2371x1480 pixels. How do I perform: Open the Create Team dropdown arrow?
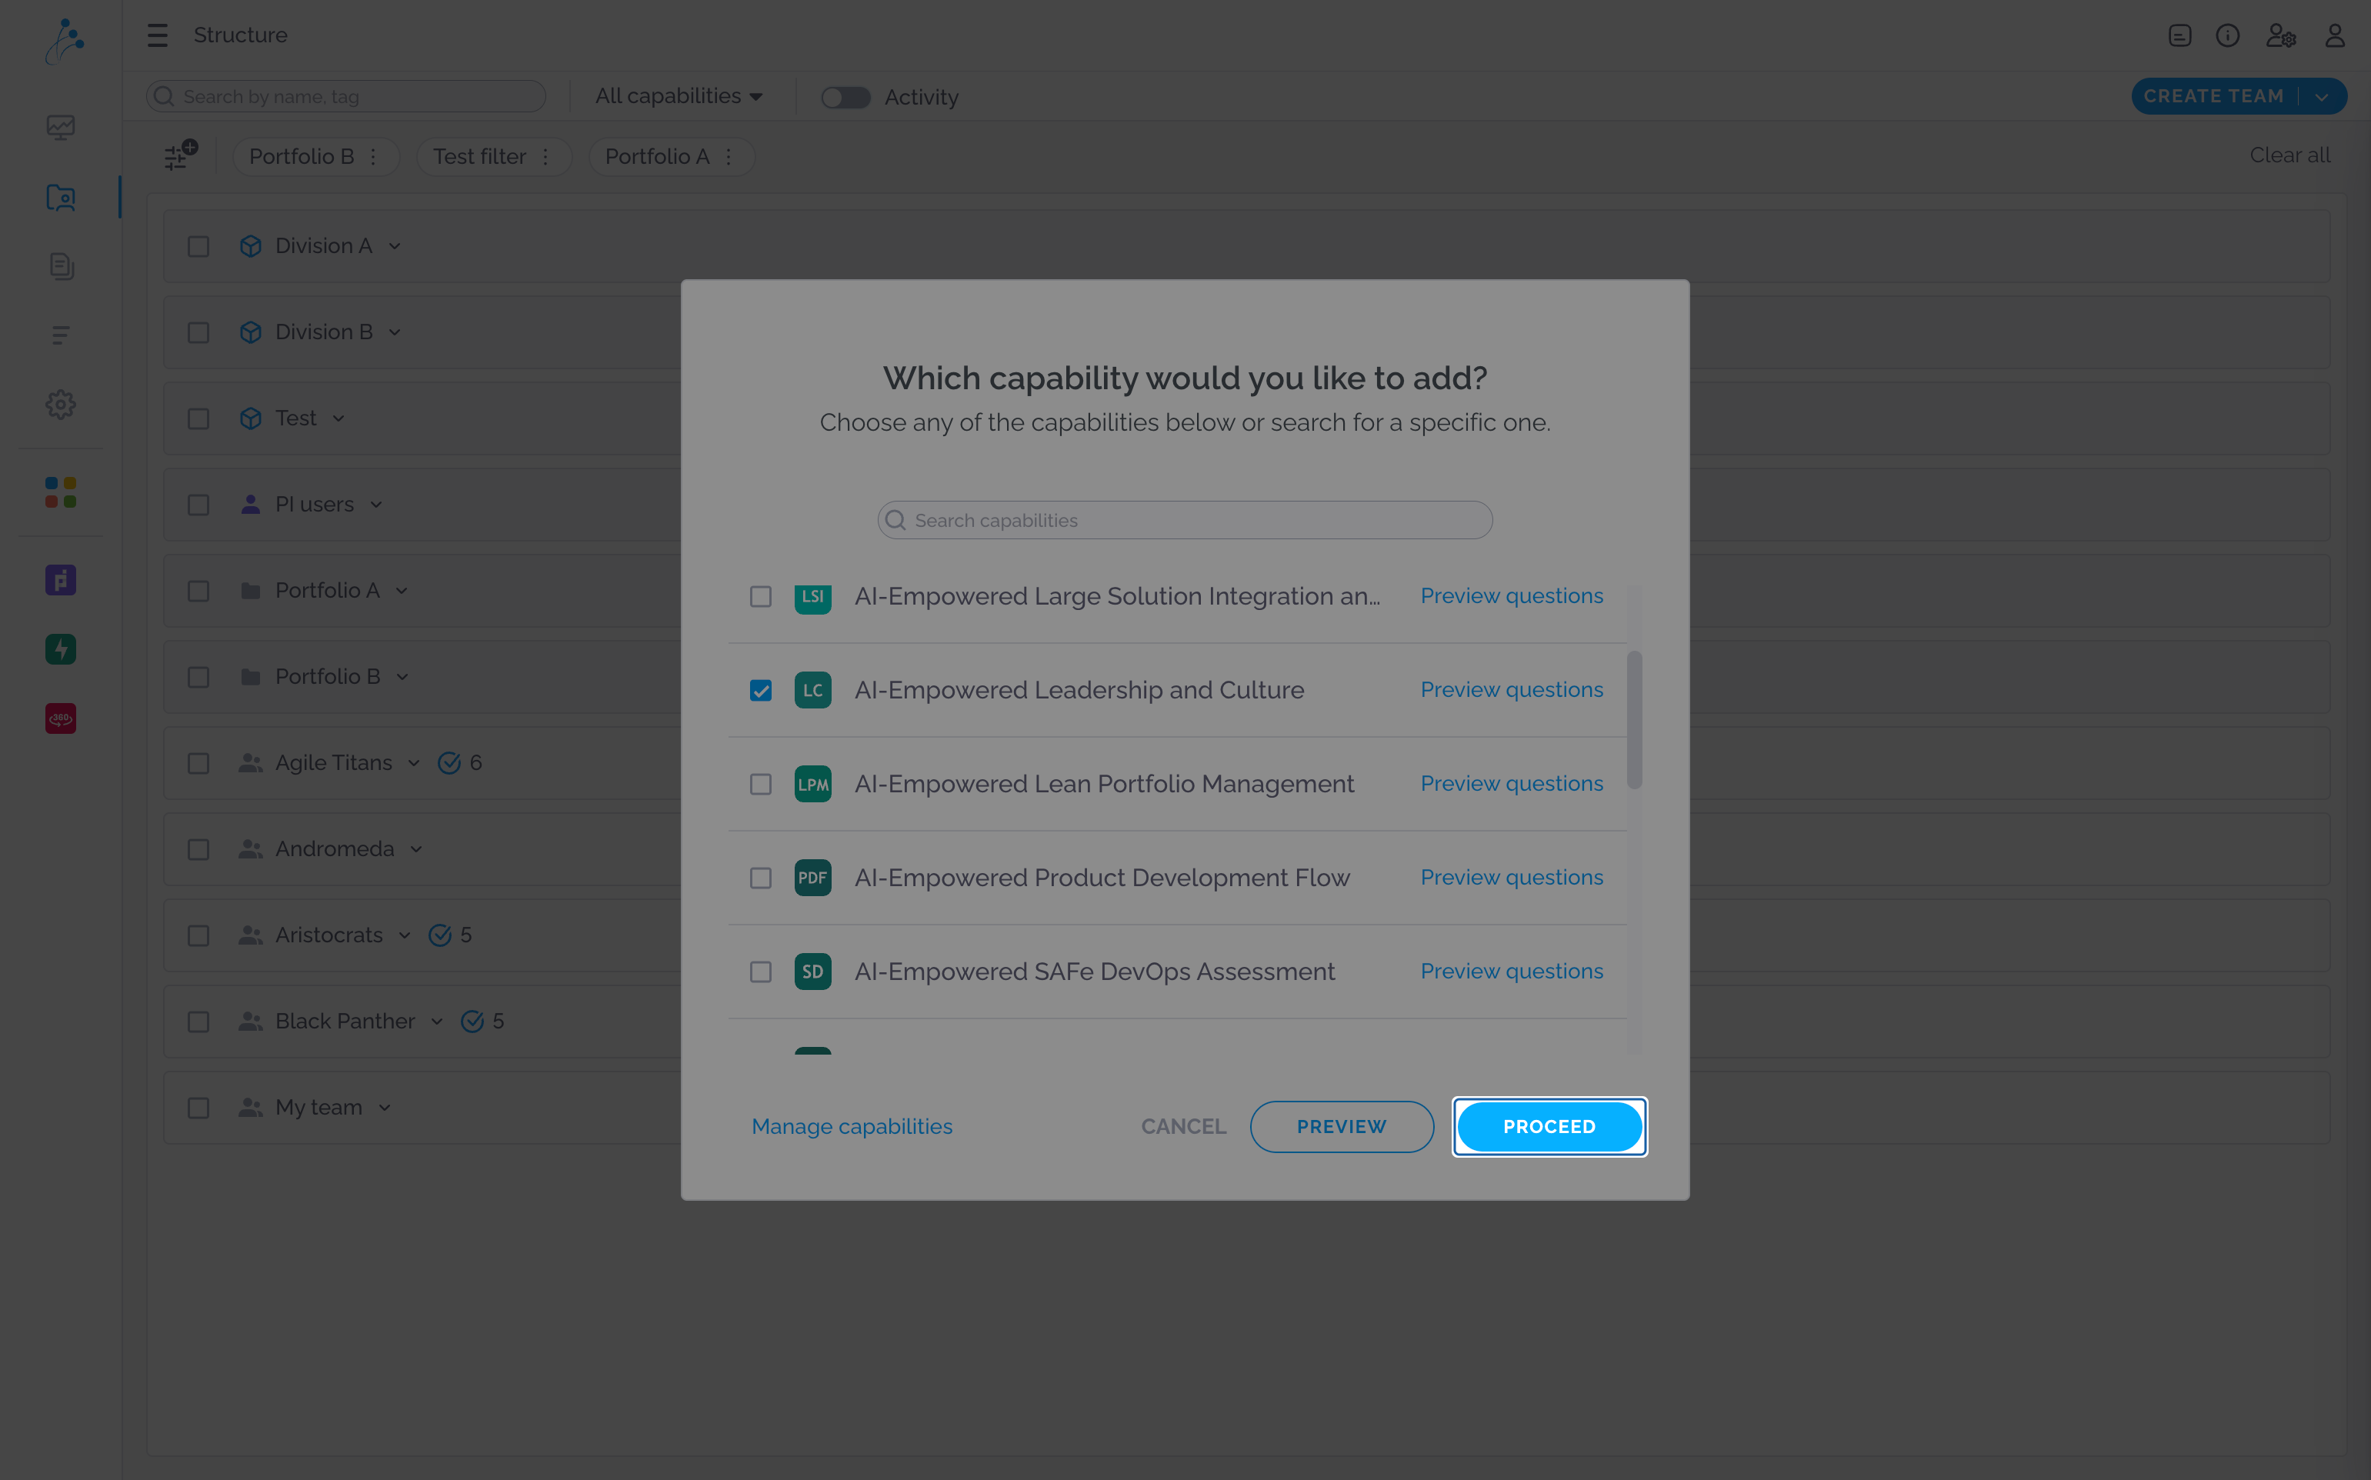click(2321, 96)
